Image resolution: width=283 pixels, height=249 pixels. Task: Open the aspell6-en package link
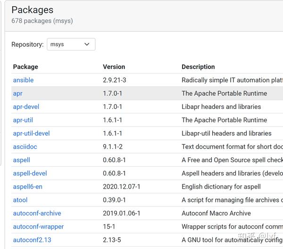coord(28,187)
